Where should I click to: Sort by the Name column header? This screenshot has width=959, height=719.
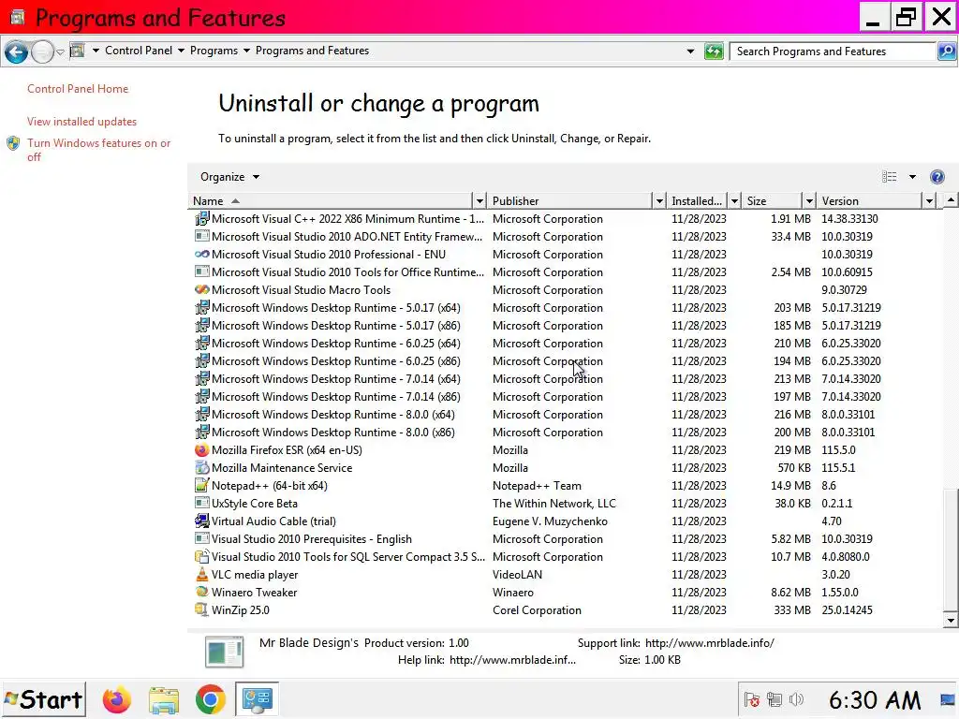pos(331,200)
